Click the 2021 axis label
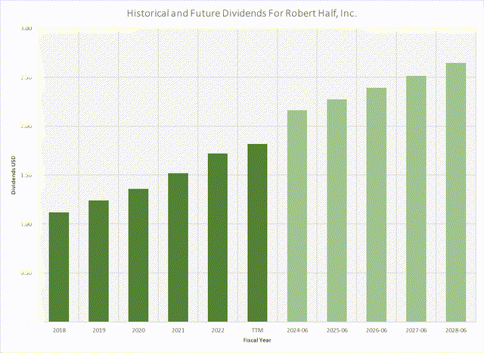The height and width of the screenshot is (353, 484). coord(178,330)
